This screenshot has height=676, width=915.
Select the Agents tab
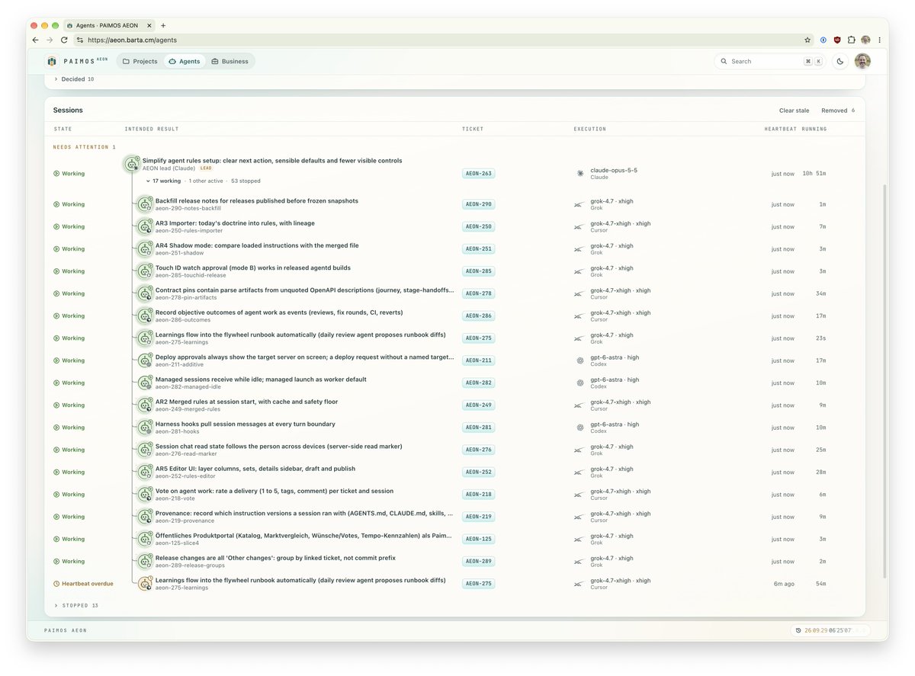point(185,61)
